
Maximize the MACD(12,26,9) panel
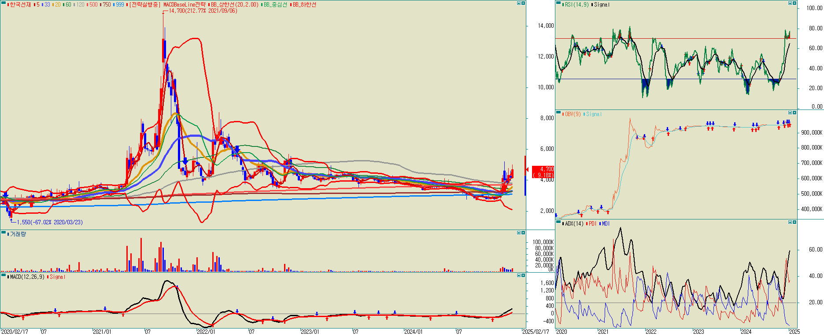coord(519,275)
